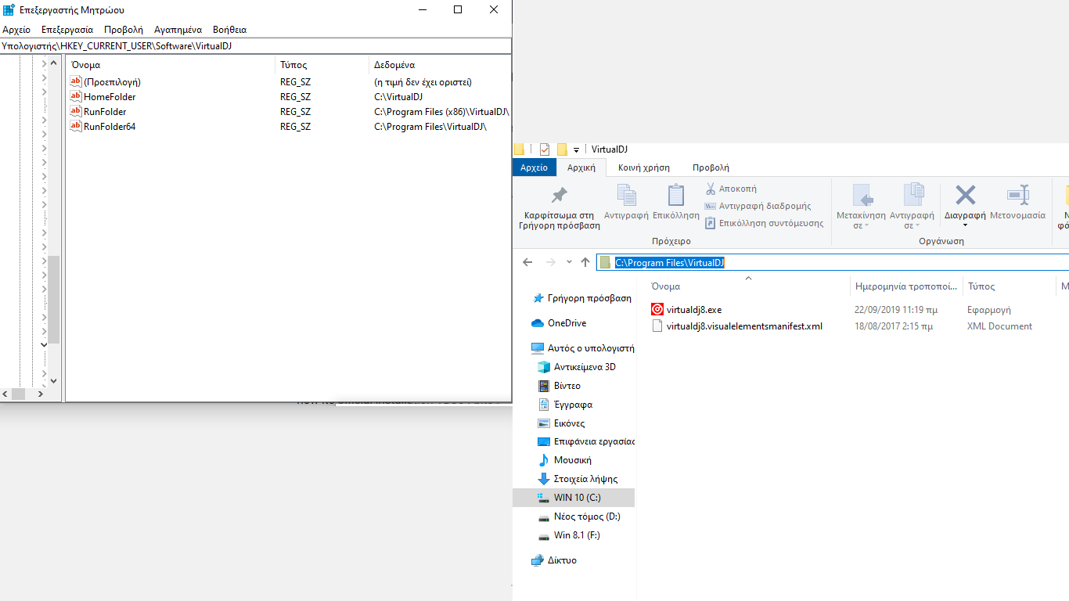Open the Αρχείο tab in File Explorer
The height and width of the screenshot is (601, 1069).
[x=534, y=167]
